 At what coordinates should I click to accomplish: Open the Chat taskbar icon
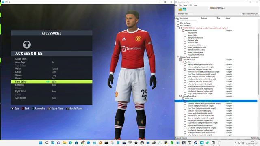click(58, 143)
